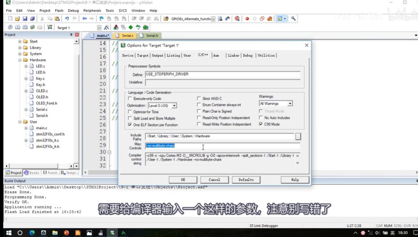Click the Navigate Backwards arrow icon
The image size is (418, 237).
point(84,19)
